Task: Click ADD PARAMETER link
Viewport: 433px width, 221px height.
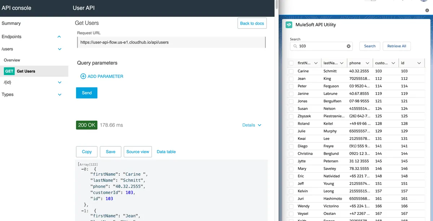Action: tap(102, 76)
